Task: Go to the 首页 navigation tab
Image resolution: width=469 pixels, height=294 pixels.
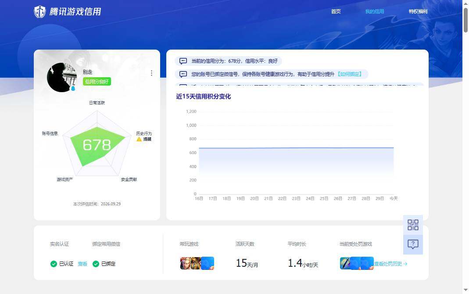Action: coord(336,11)
